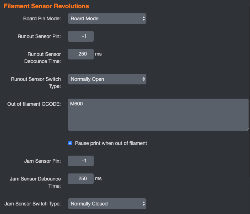Open the Jam Sensor Switch Type dropdown
The image size is (250, 214).
(x=107, y=204)
